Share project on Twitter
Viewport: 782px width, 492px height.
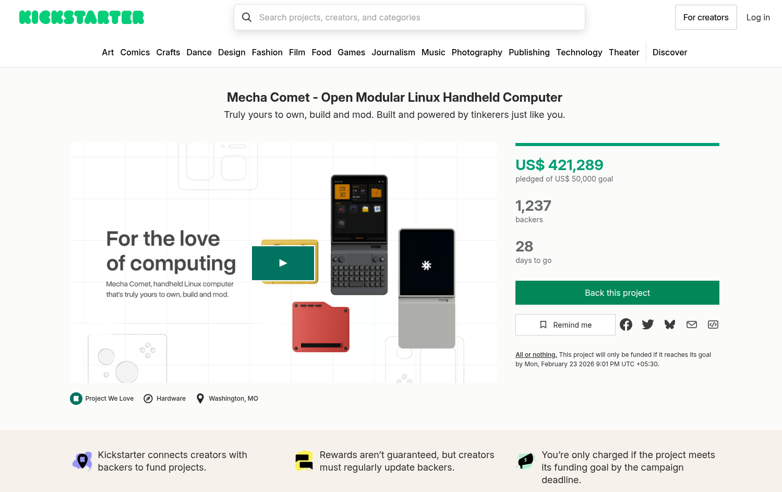point(648,325)
